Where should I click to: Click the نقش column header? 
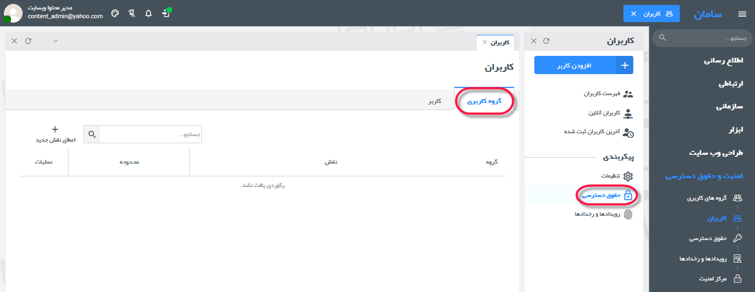(x=331, y=162)
